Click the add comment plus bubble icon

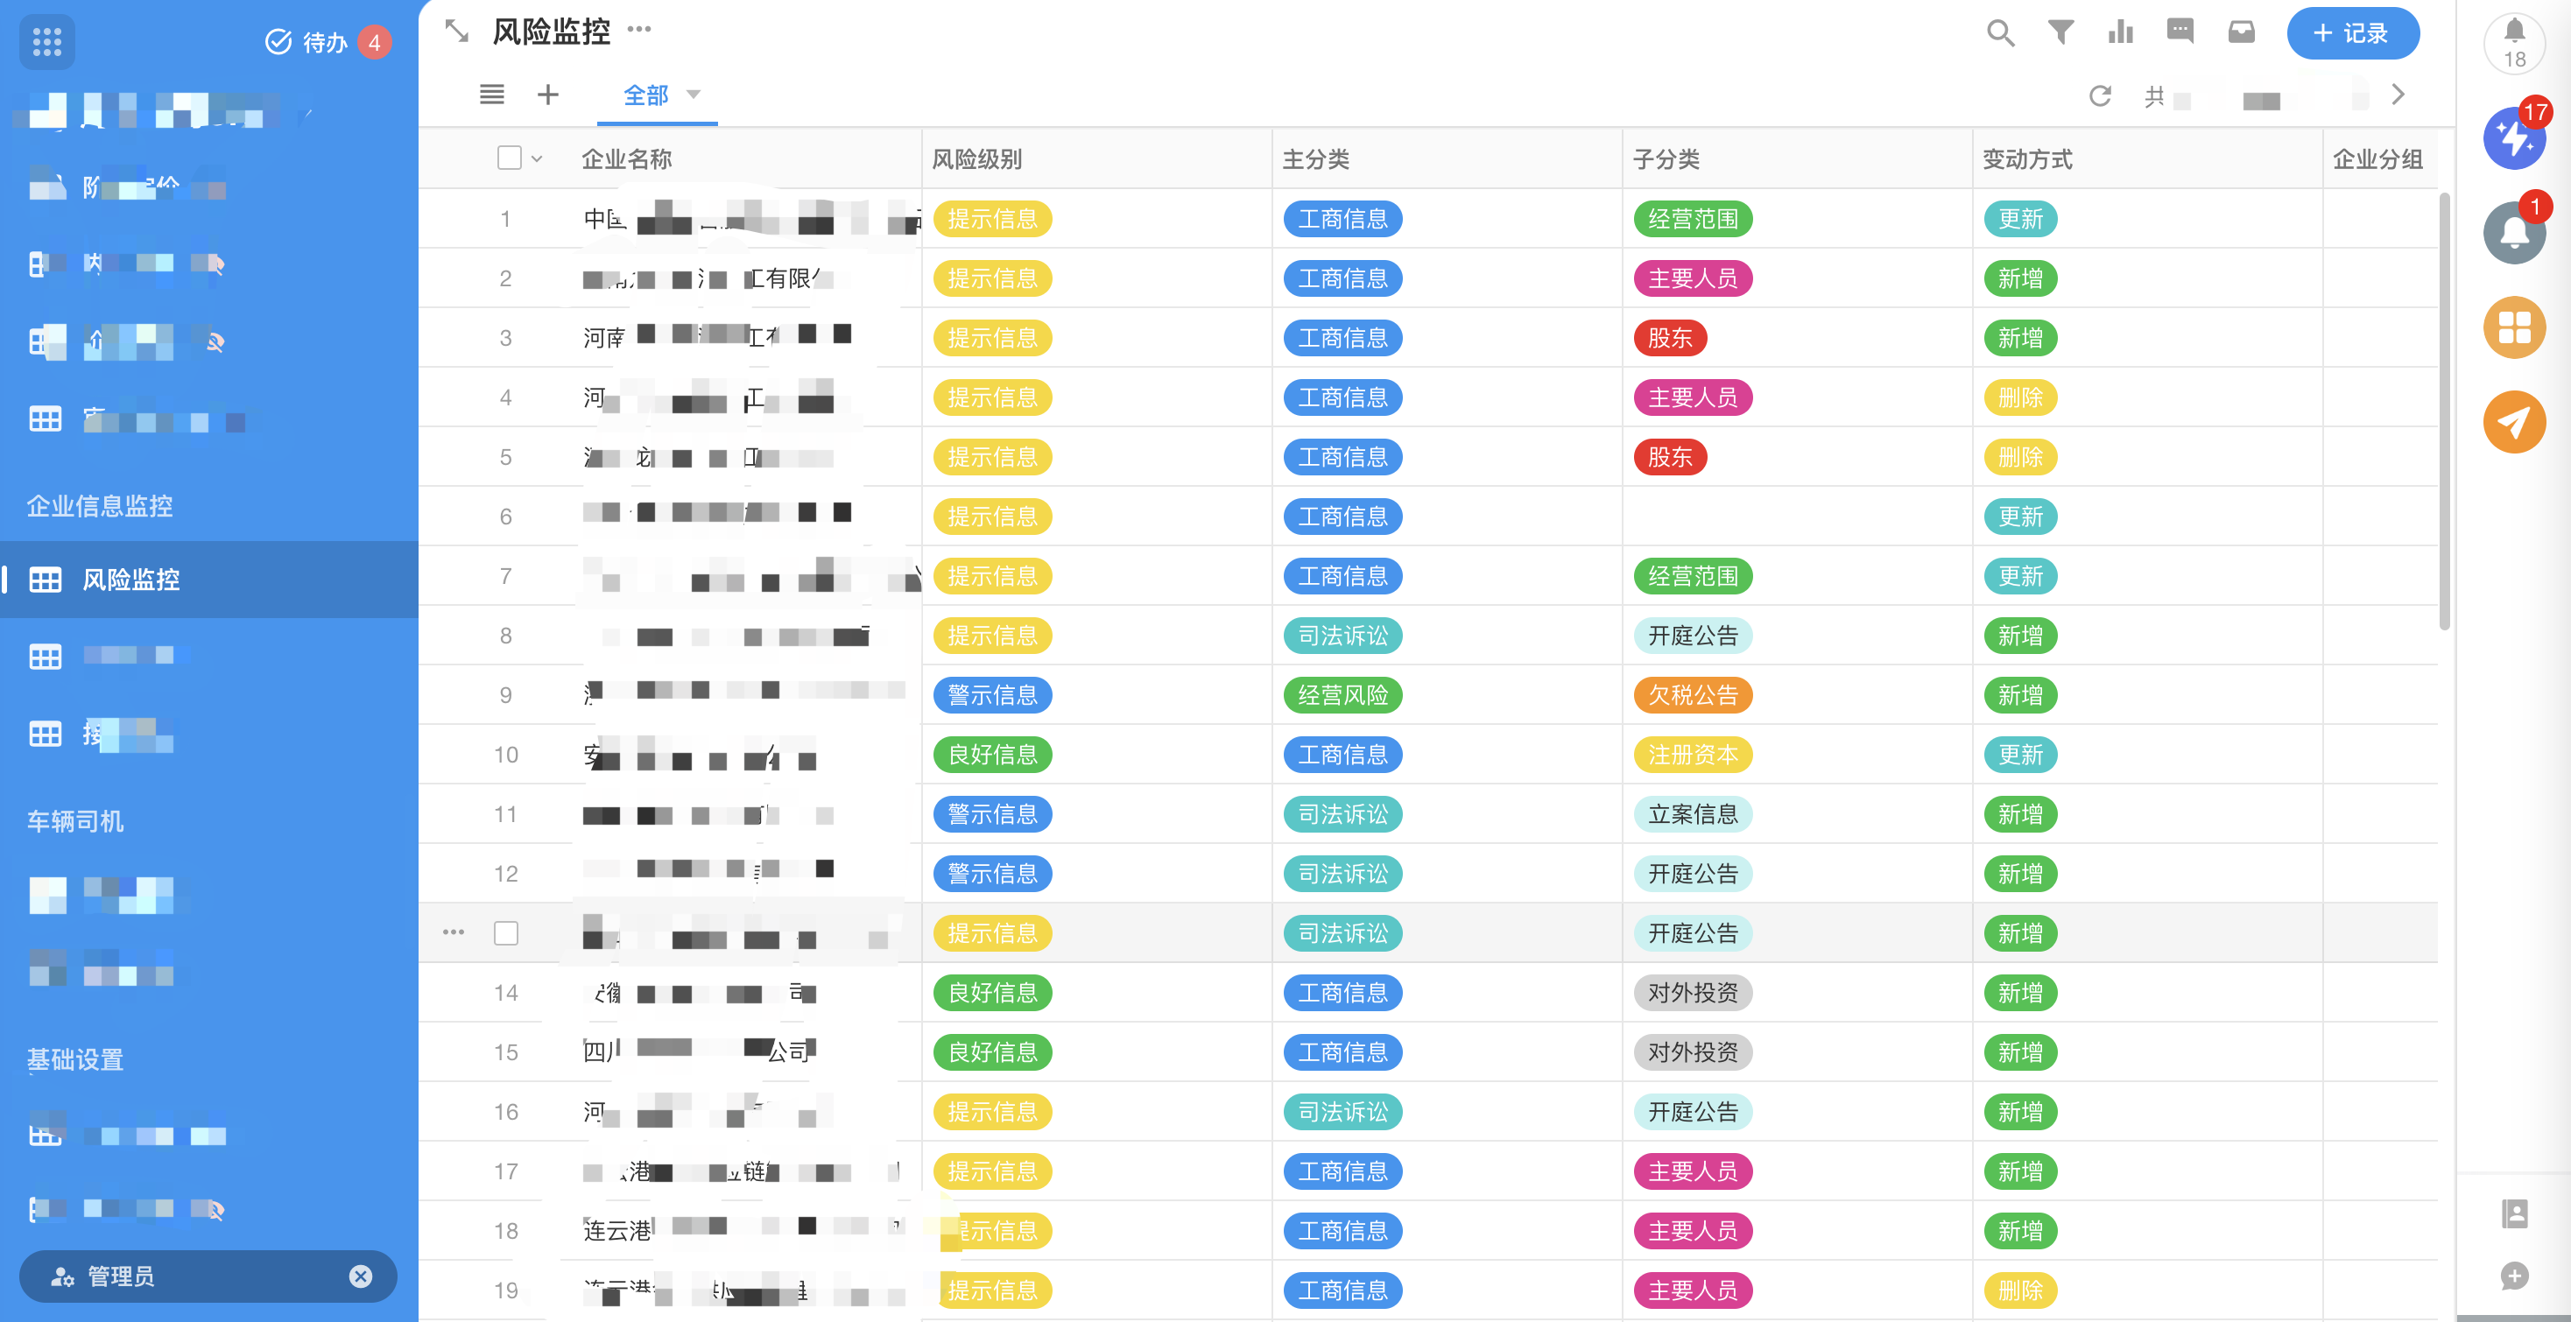point(2514,1276)
